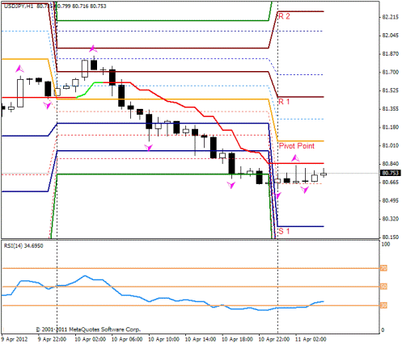Click the magenta up fractal arrow under Pivot Point label
The height and width of the screenshot is (344, 402).
[295, 158]
